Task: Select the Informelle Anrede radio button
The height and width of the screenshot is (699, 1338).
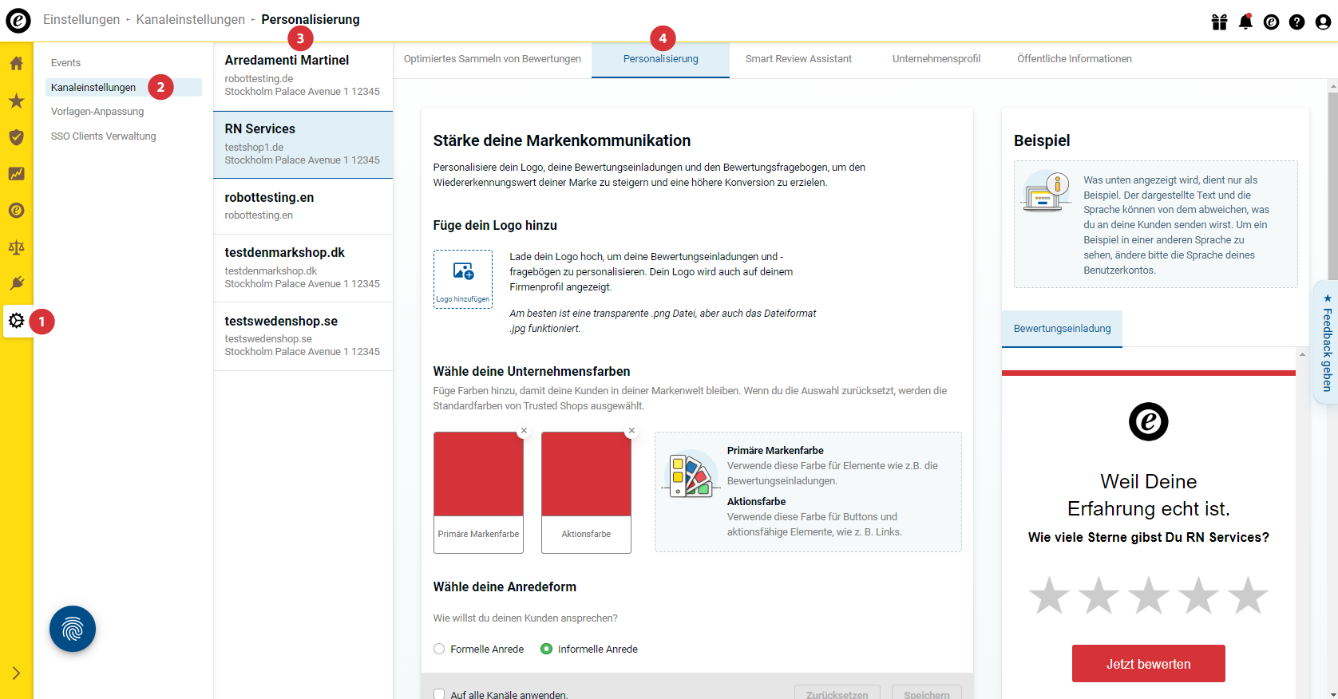Action: pyautogui.click(x=547, y=649)
